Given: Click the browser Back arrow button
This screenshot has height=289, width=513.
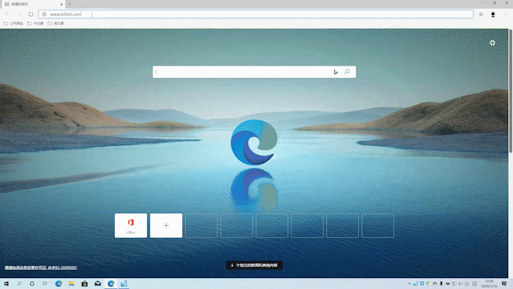Looking at the screenshot, I should pyautogui.click(x=7, y=14).
